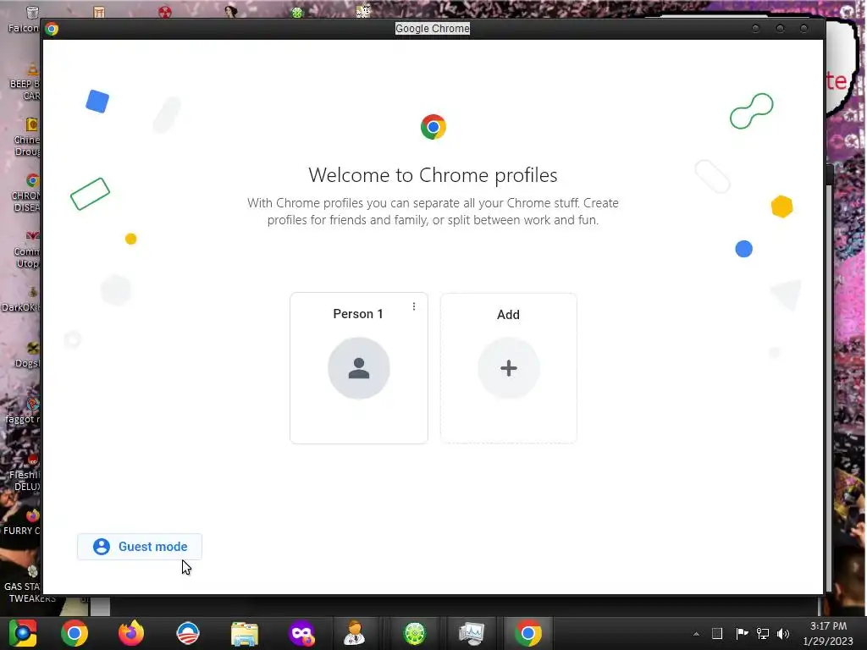The height and width of the screenshot is (650, 867).
Task: Open the Person 1 profile card
Action: [359, 368]
